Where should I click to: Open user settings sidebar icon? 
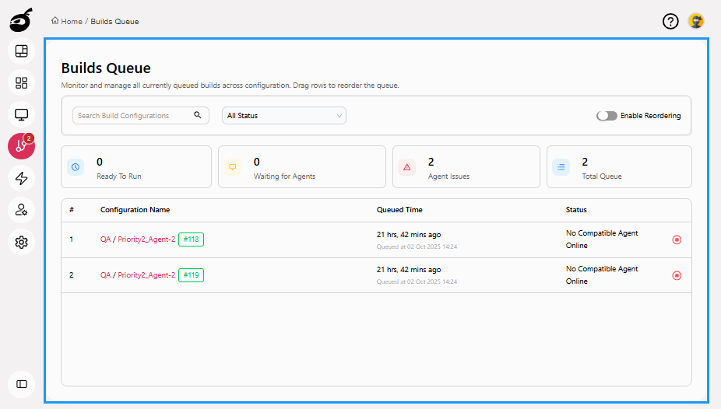22,210
